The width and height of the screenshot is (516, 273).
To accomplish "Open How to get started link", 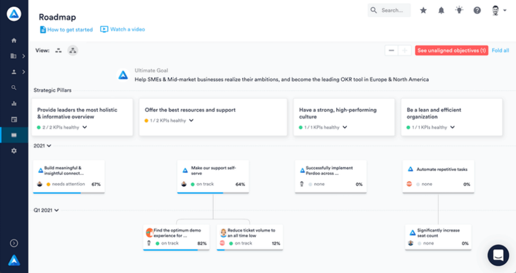I will pyautogui.click(x=66, y=30).
